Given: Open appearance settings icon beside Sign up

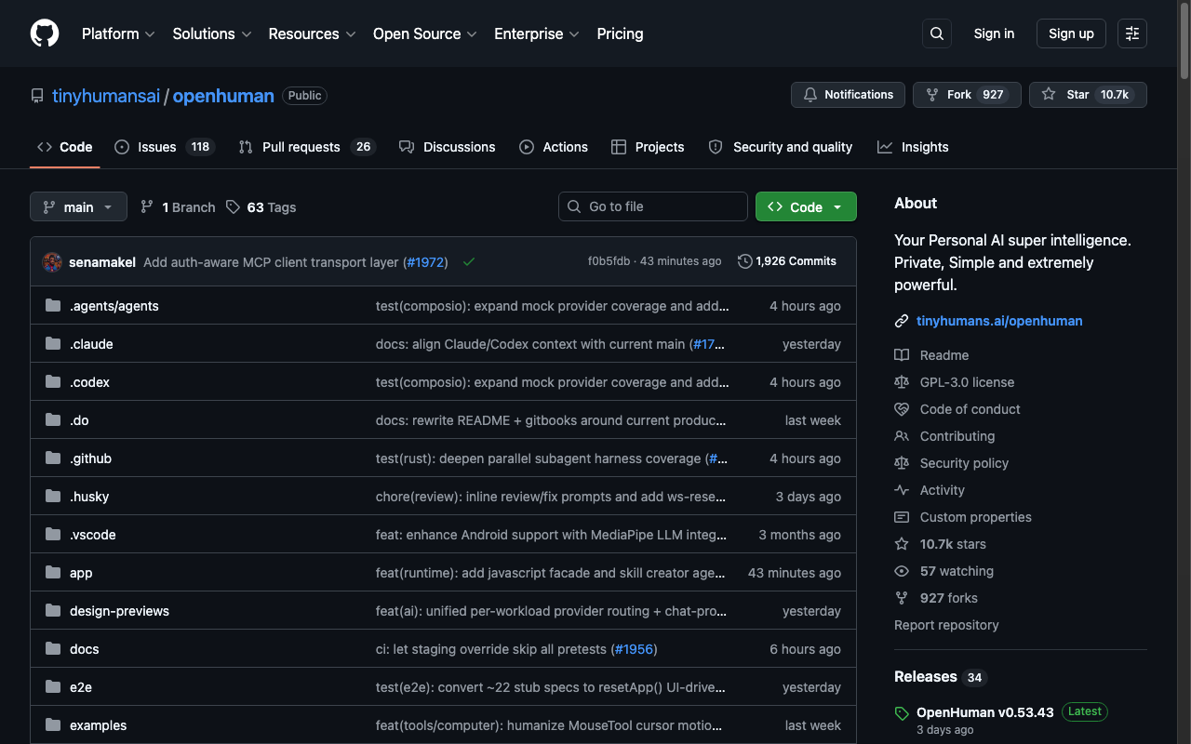Looking at the screenshot, I should pyautogui.click(x=1132, y=33).
